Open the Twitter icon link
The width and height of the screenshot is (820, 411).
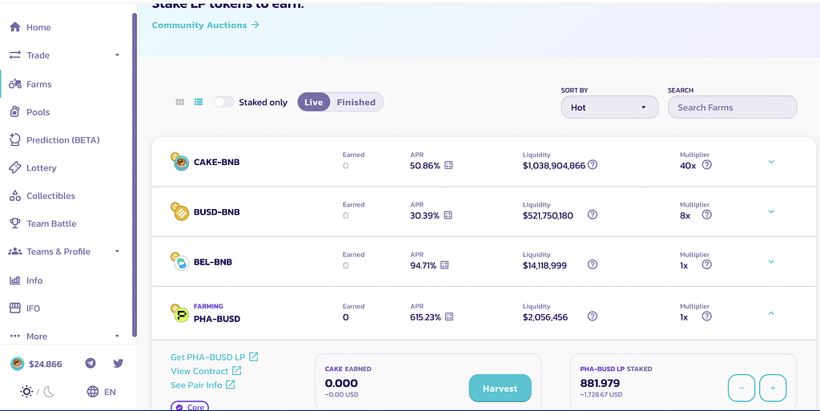coord(119,364)
